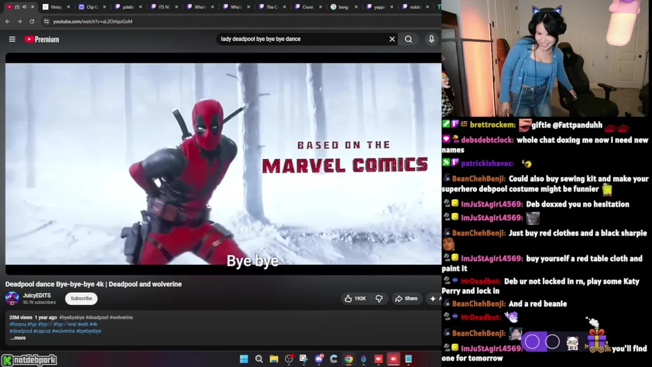Reload the YouTube page

pyautogui.click(x=32, y=21)
